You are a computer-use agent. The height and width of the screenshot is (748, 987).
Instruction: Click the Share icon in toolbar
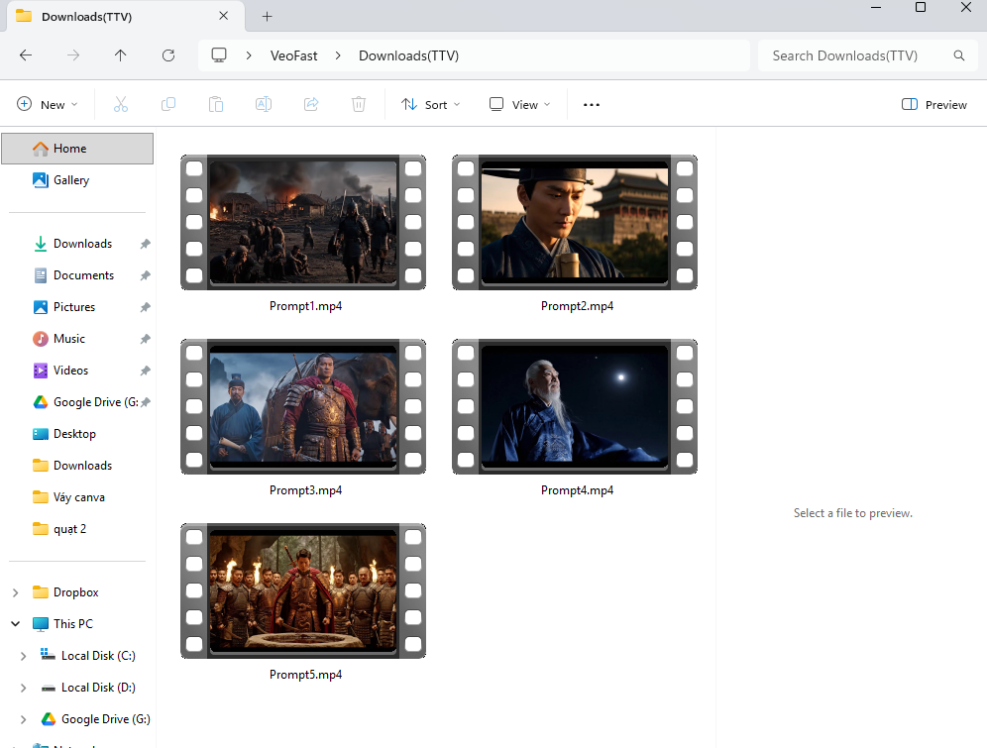click(x=311, y=104)
